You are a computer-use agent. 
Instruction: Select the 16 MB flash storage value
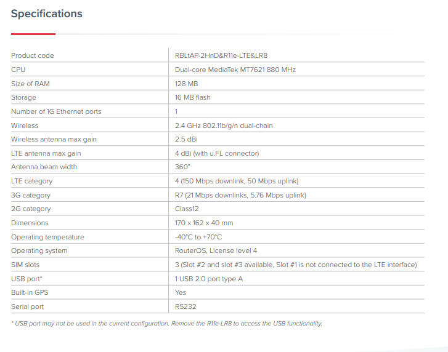tap(192, 97)
